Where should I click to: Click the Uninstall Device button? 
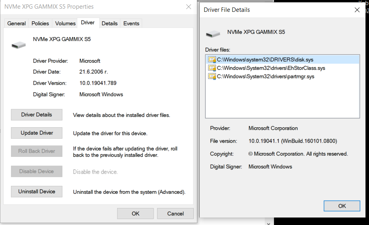[x=37, y=192]
